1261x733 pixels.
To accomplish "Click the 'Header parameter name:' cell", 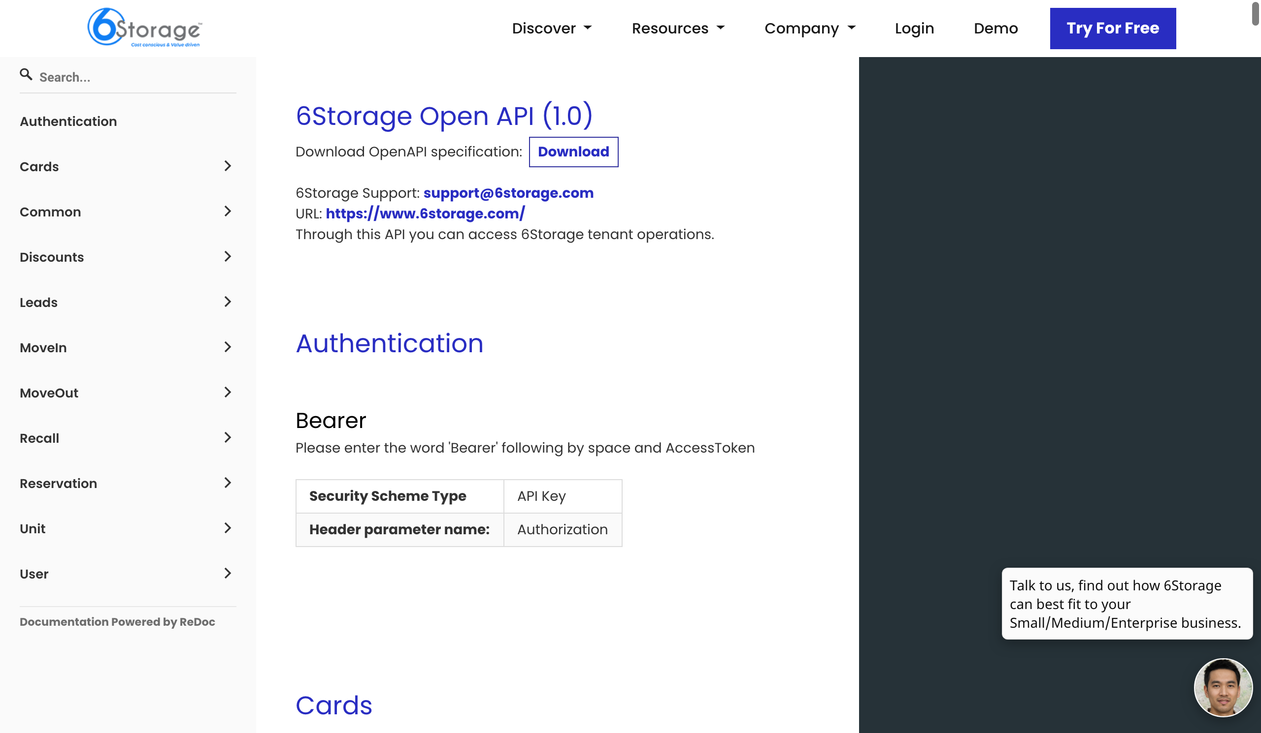I will coord(400,530).
